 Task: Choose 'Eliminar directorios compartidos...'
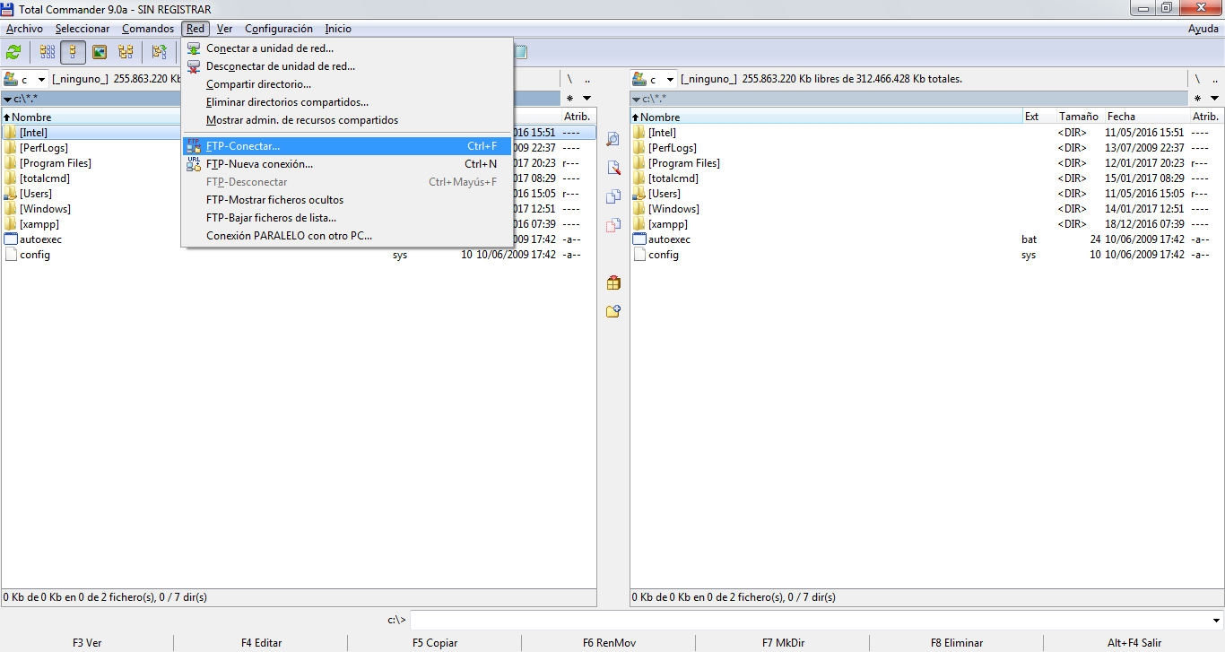pos(347,102)
